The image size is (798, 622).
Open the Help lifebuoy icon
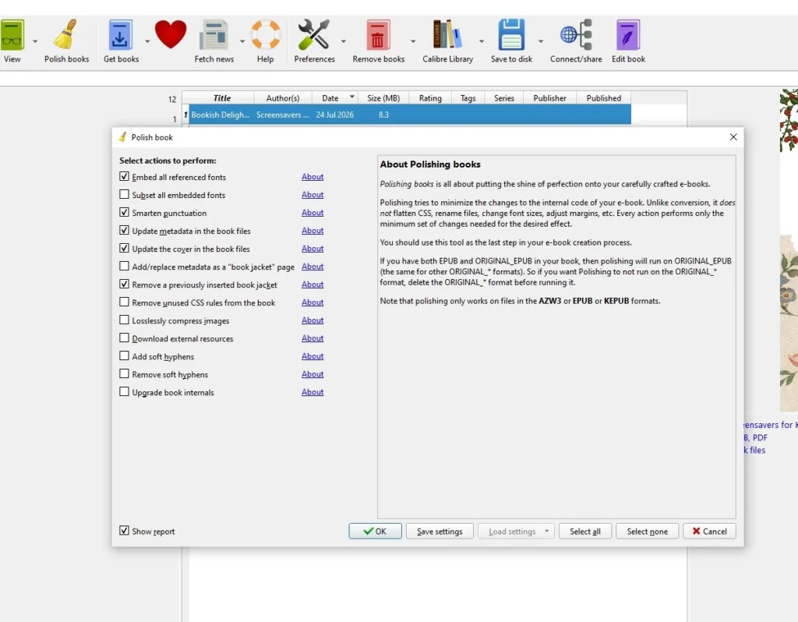(x=266, y=34)
